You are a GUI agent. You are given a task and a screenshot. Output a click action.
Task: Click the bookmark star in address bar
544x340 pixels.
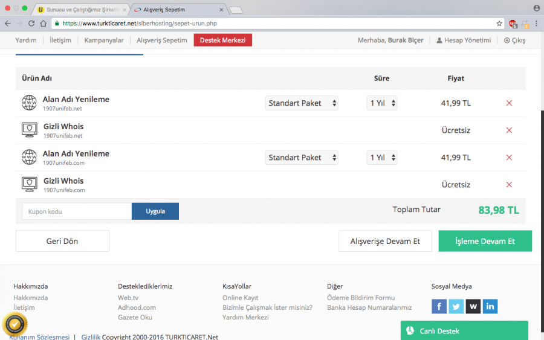point(499,24)
